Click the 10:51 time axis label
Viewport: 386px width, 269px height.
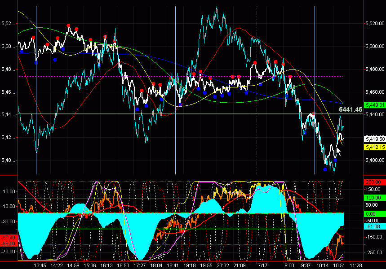(x=339, y=265)
